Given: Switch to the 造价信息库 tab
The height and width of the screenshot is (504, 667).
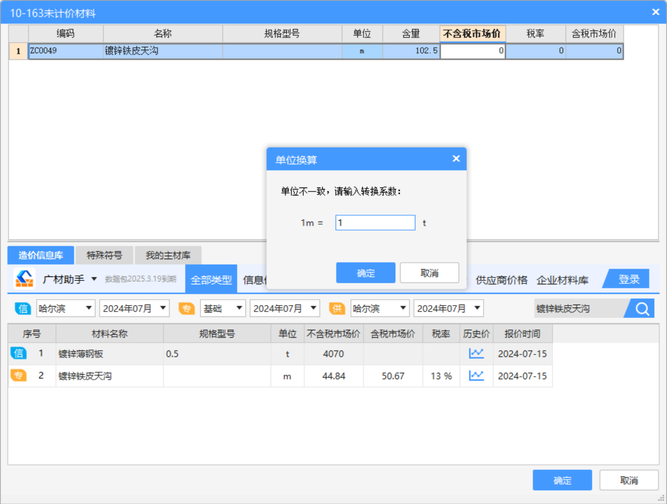Looking at the screenshot, I should pyautogui.click(x=41, y=255).
